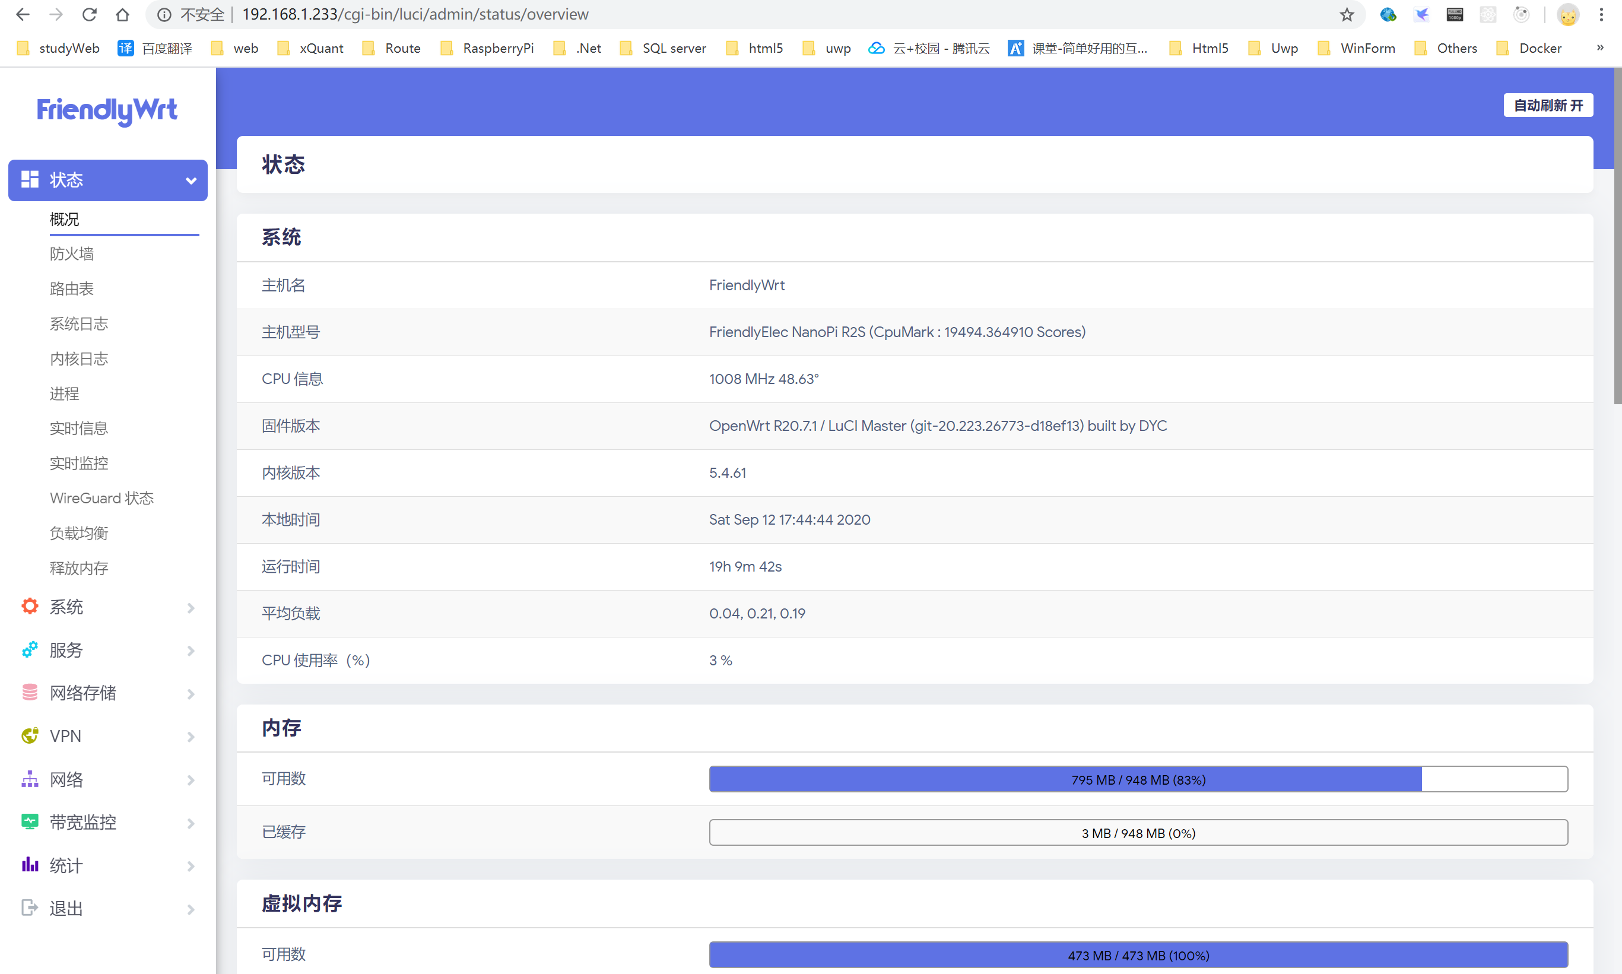
Task: Click the 退出 logout icon
Action: click(x=30, y=908)
